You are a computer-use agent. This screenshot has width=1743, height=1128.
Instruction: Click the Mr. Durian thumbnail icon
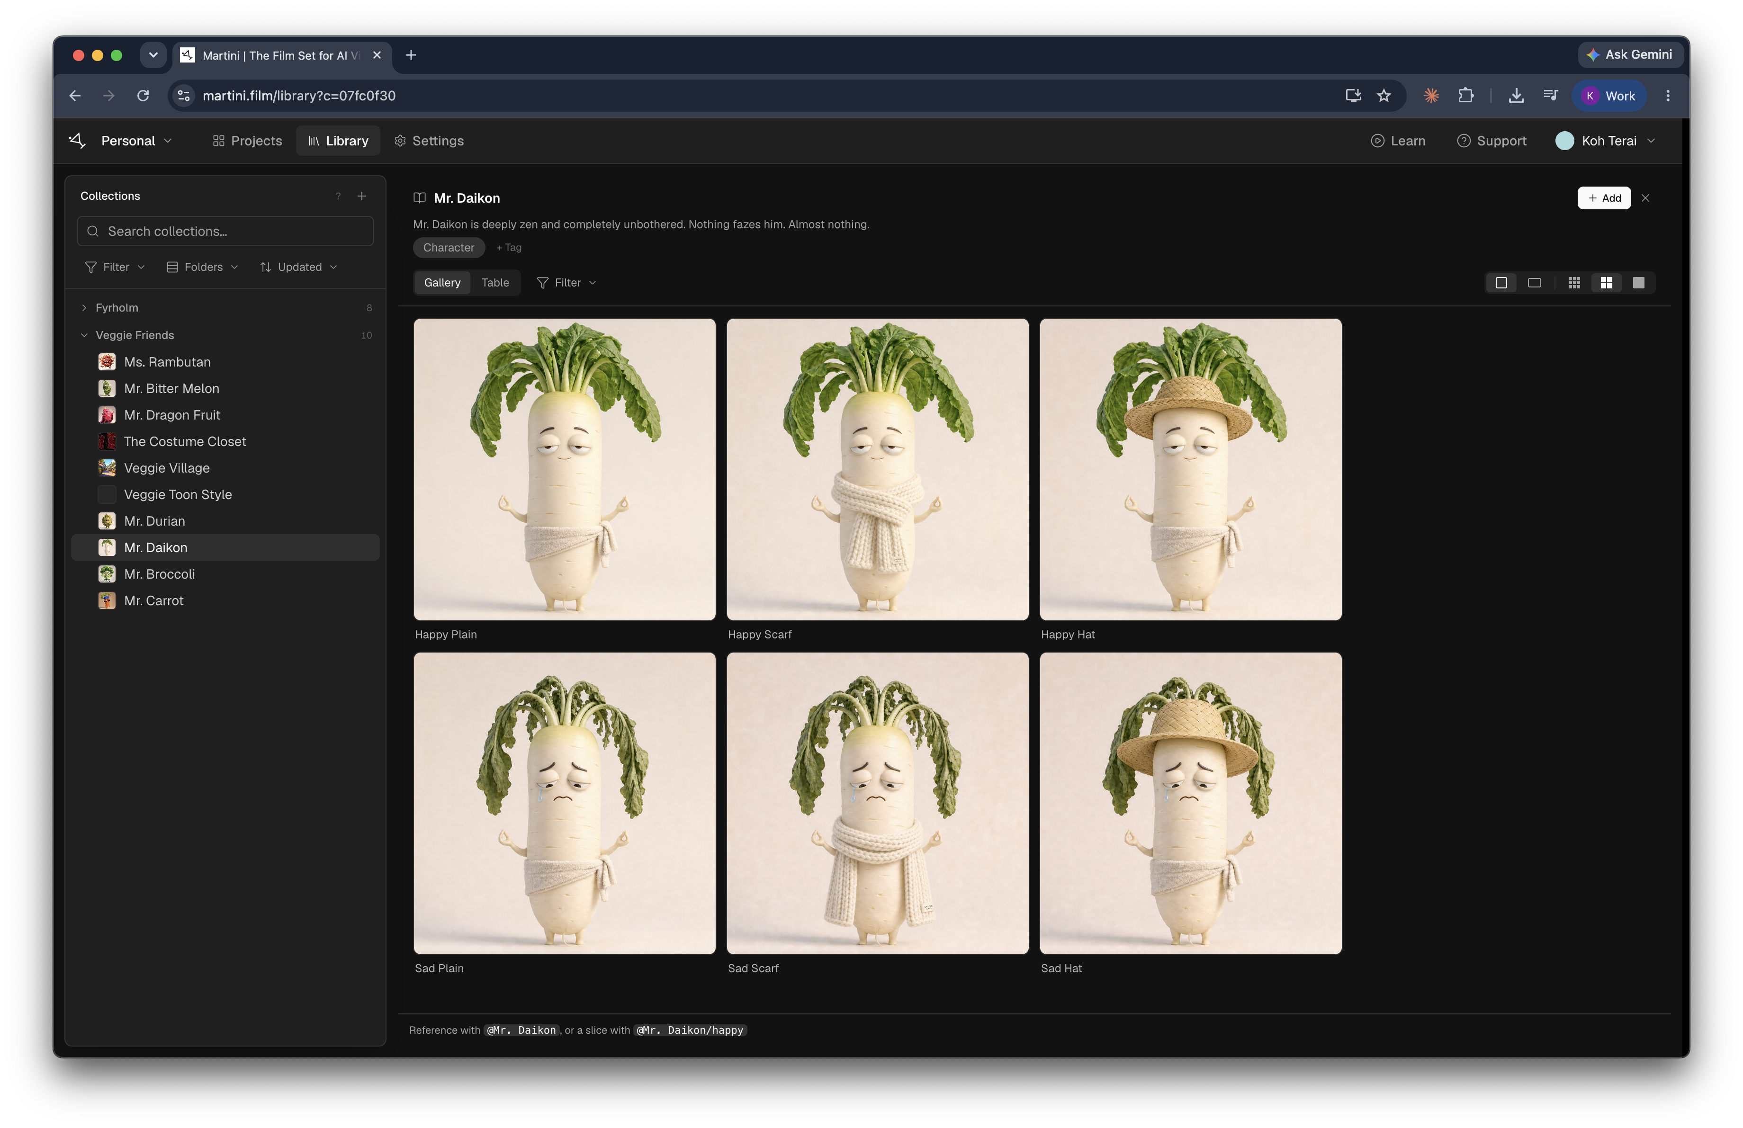click(107, 521)
